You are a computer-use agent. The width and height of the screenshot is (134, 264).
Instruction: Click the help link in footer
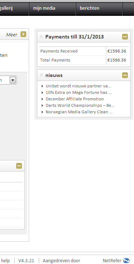[x=5, y=261]
